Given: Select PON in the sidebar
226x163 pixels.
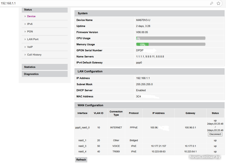Looking at the screenshot, I should (x=30, y=32).
